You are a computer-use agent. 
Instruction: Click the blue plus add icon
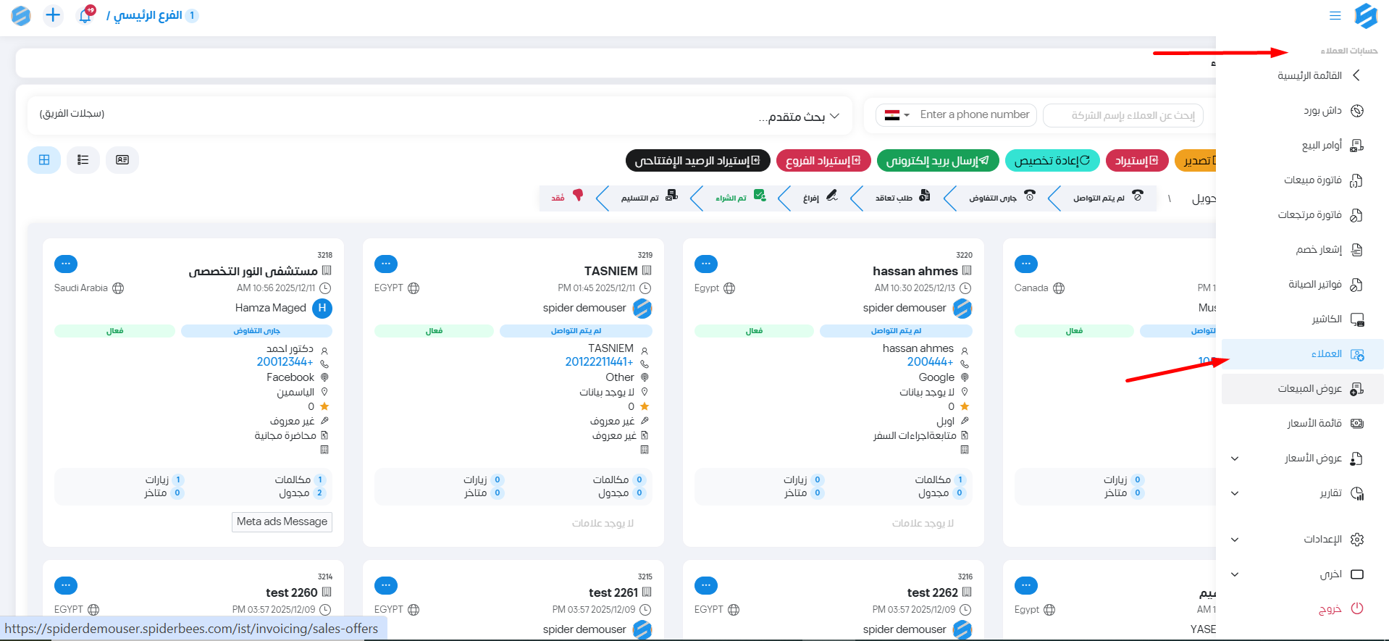(x=53, y=15)
